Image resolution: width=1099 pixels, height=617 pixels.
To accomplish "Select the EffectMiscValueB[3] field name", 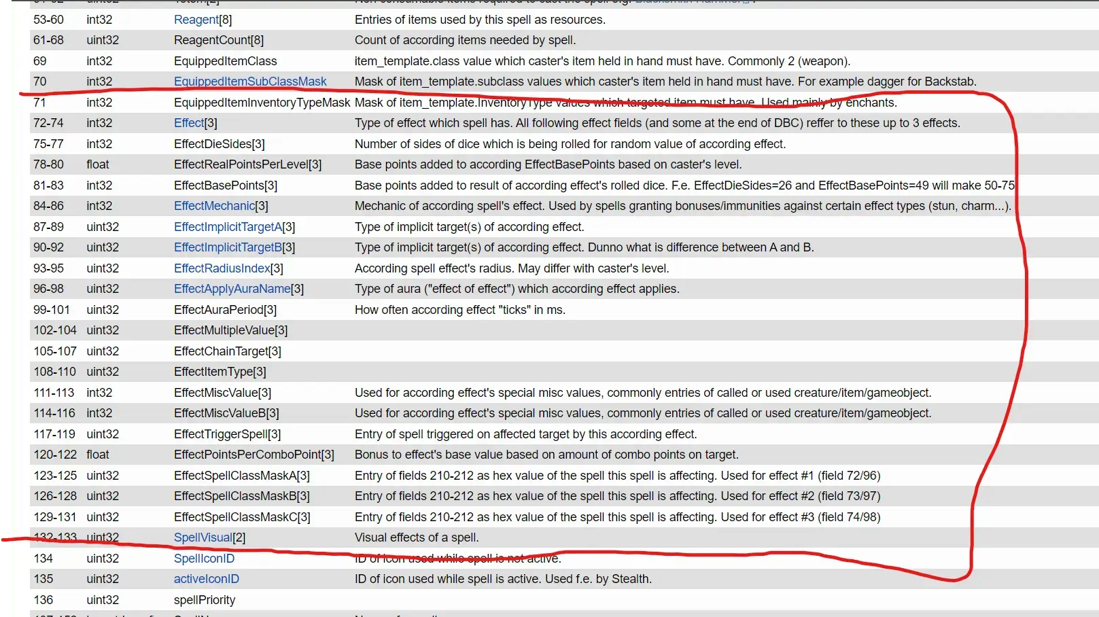I will 226,413.
